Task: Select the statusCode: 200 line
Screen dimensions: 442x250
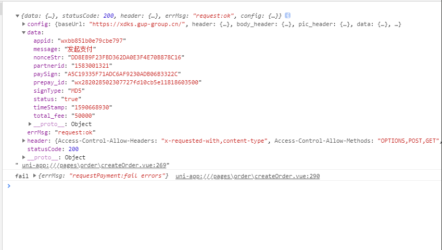Action: [x=53, y=149]
